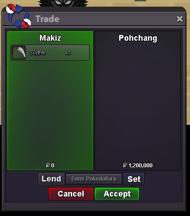This screenshot has height=216, width=190.
Task: Click the Pokedollar symbol beside 1,200,000
Action: 125,165
